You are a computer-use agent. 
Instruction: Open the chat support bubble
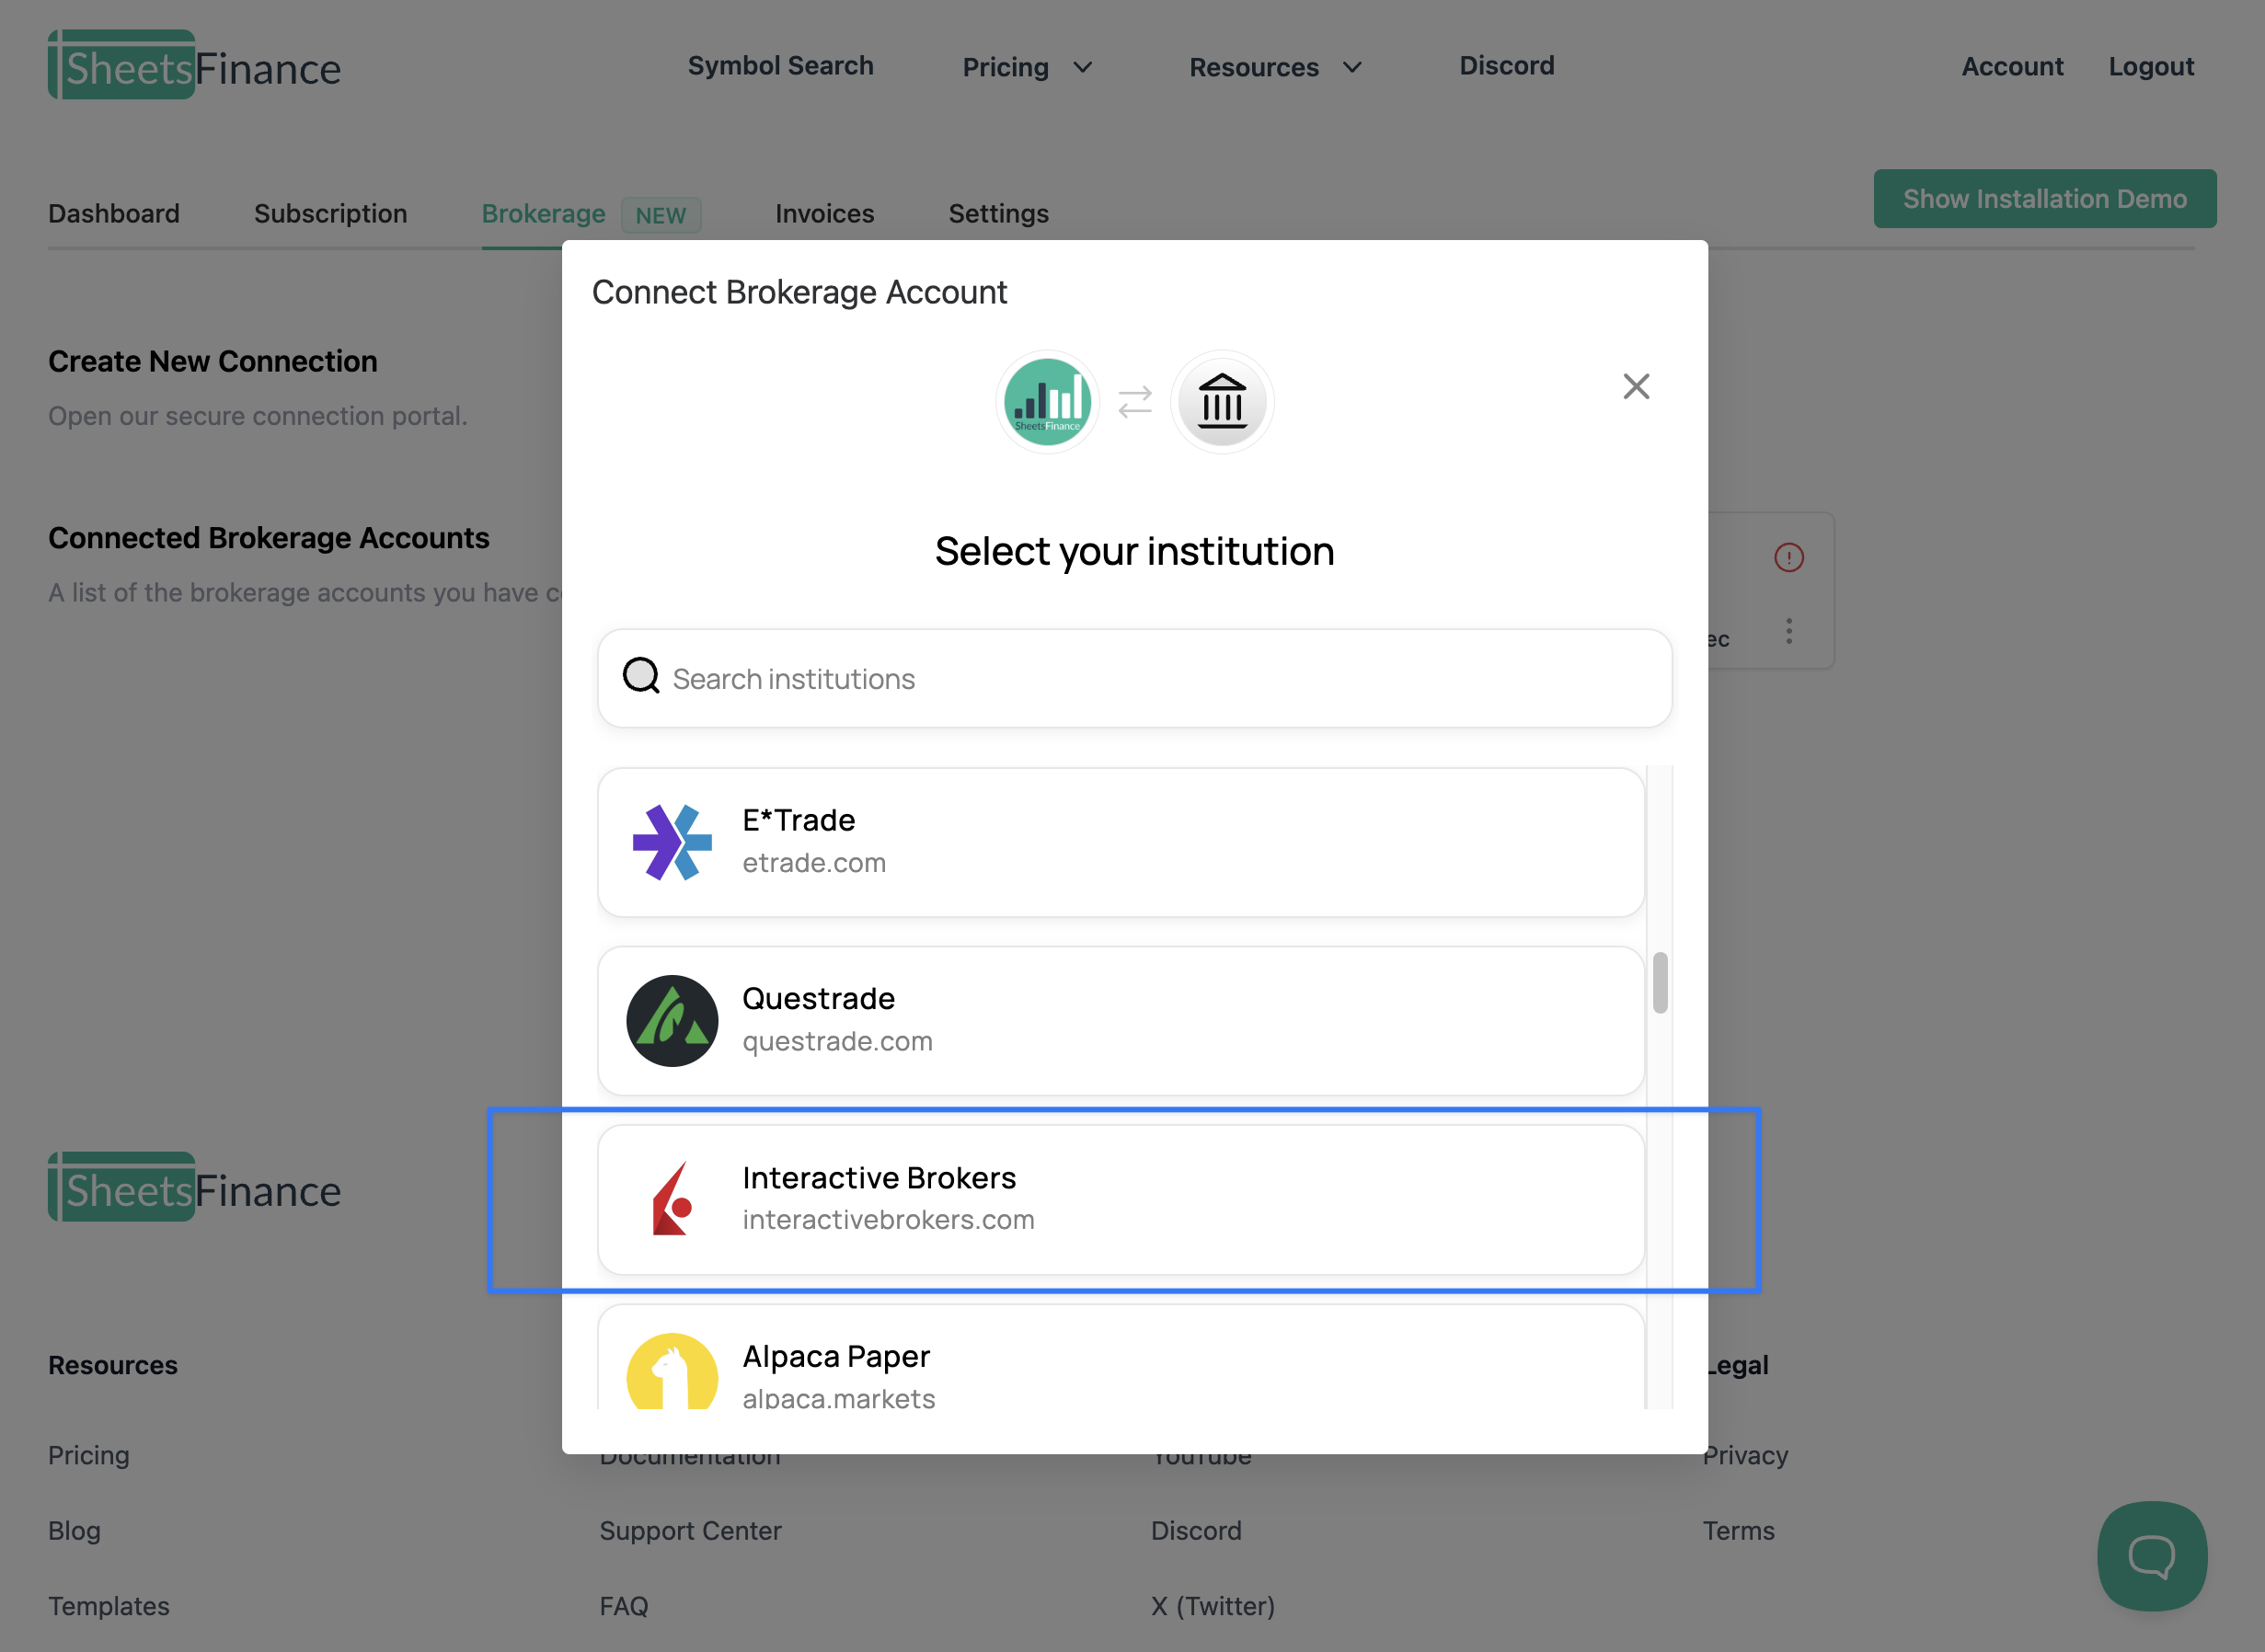[2152, 1556]
